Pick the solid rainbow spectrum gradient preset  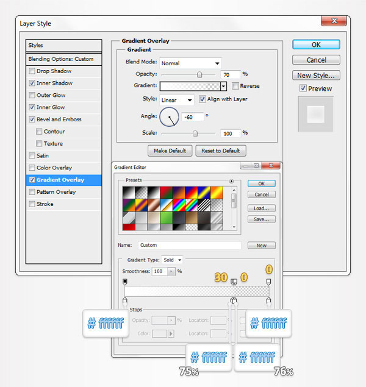[x=179, y=205]
